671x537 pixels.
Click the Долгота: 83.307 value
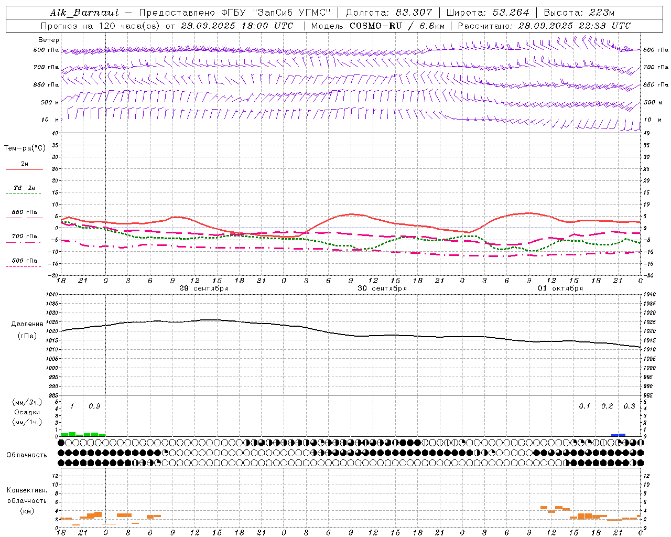pyautogui.click(x=389, y=13)
